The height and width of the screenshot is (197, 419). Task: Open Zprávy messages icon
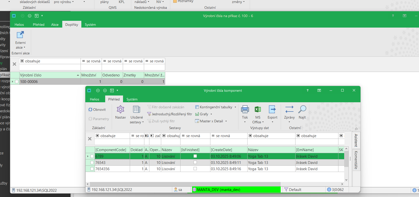[289, 110]
